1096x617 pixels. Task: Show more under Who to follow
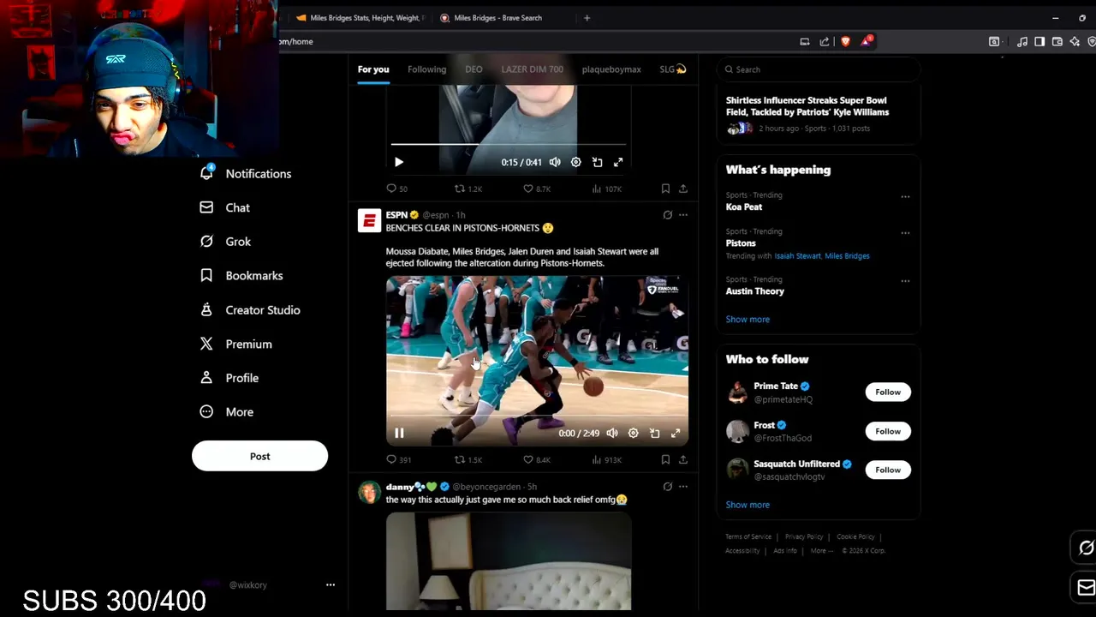coord(748,505)
